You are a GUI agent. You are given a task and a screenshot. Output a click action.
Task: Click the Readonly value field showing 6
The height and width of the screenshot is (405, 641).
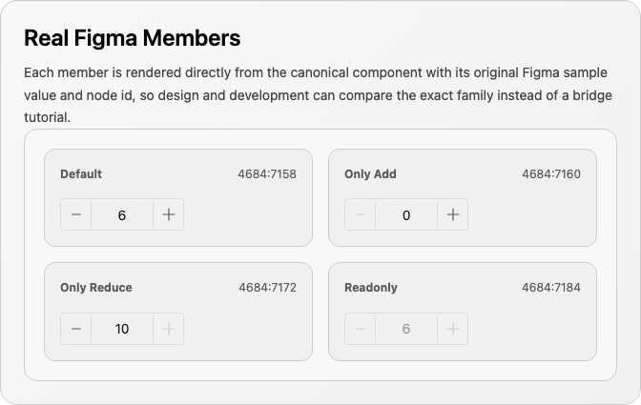click(x=406, y=329)
